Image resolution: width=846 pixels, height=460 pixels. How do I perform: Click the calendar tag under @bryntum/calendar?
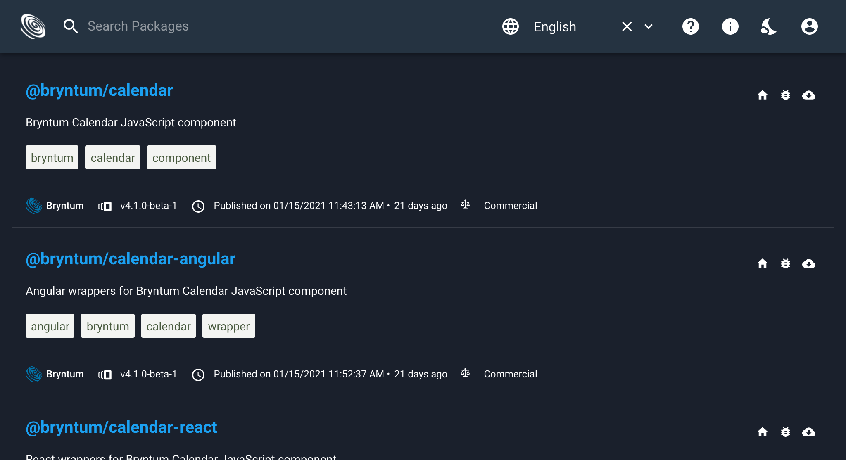click(113, 157)
